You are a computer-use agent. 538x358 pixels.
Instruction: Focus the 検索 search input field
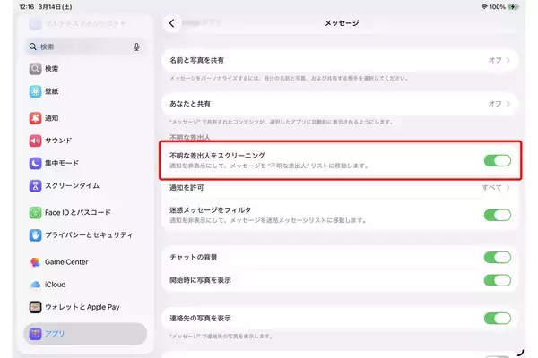(x=86, y=47)
